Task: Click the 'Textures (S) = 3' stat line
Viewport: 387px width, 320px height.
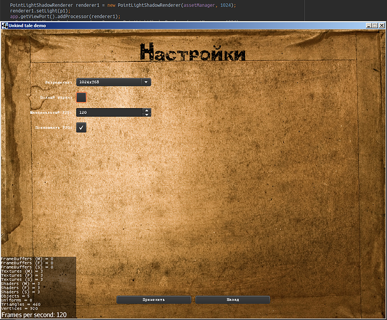Action: coord(22,280)
